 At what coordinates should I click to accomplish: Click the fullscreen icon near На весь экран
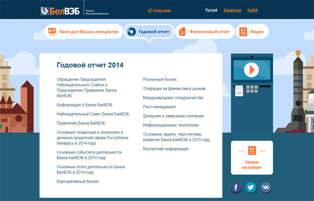[150, 10]
